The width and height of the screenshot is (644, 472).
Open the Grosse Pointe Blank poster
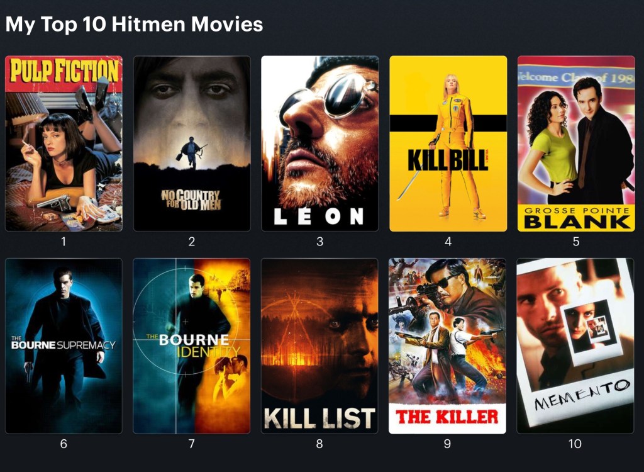pos(576,143)
